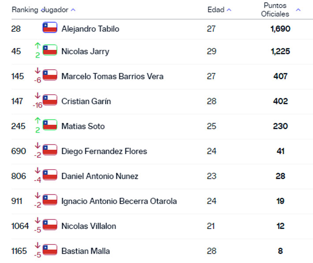Viewport: 313px width, 263px height.
Task: Click flag icon next to Matias Soto
Action: click(50, 125)
